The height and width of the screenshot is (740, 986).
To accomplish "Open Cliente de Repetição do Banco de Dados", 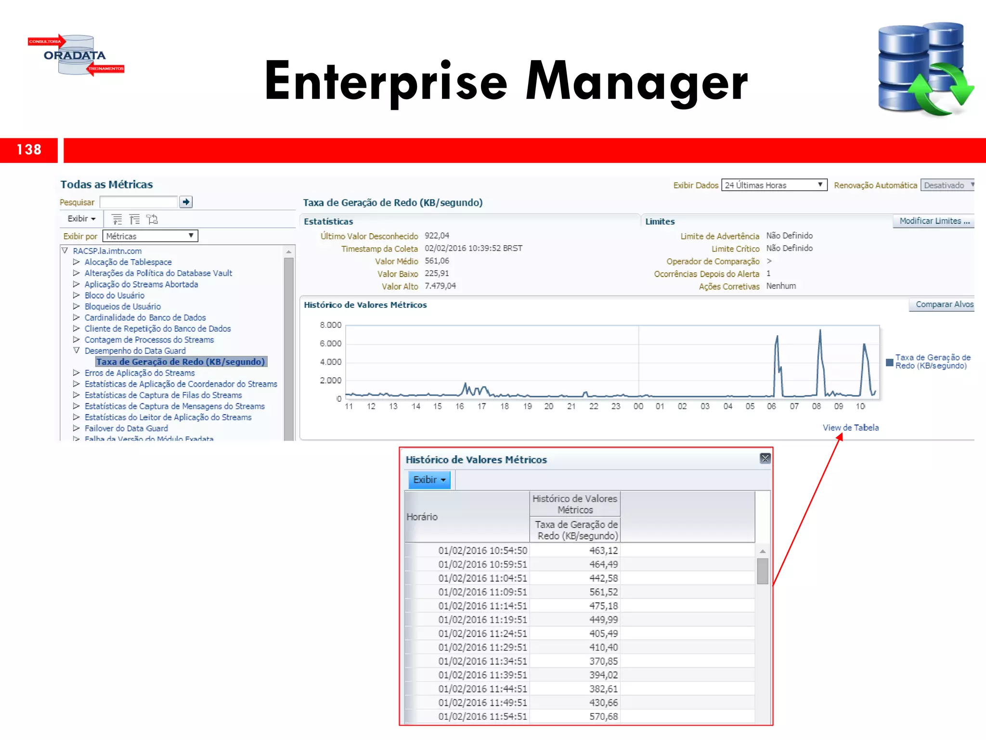I will coord(157,329).
